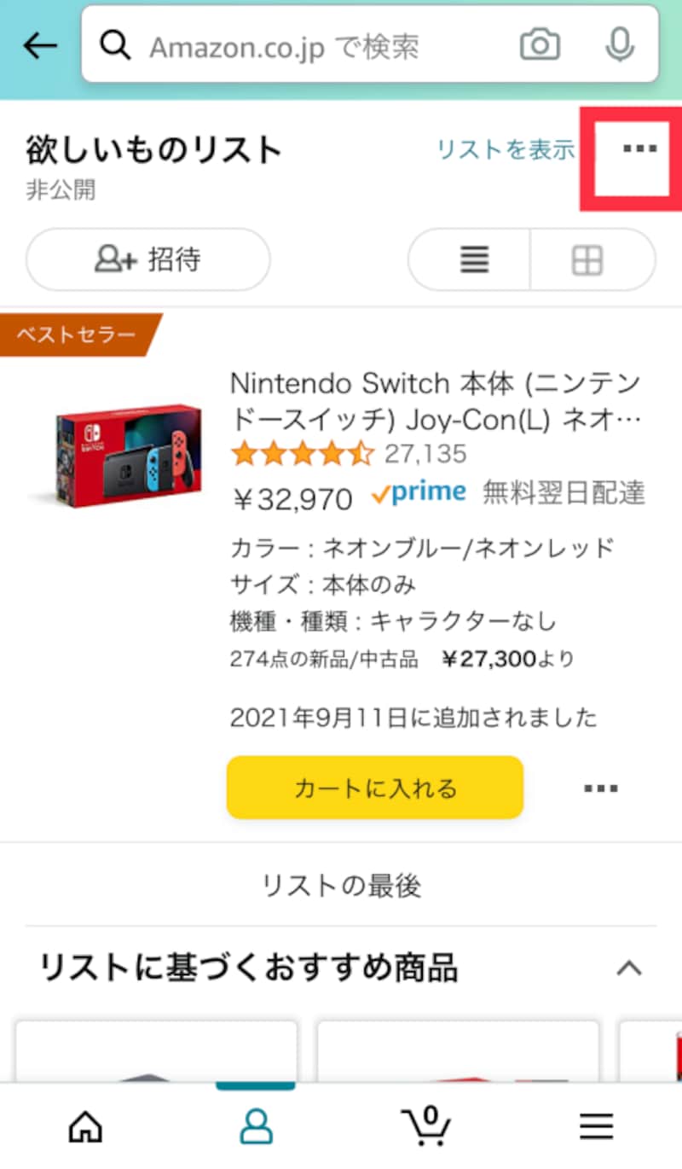Open the Nintendo Switch product title

435,401
